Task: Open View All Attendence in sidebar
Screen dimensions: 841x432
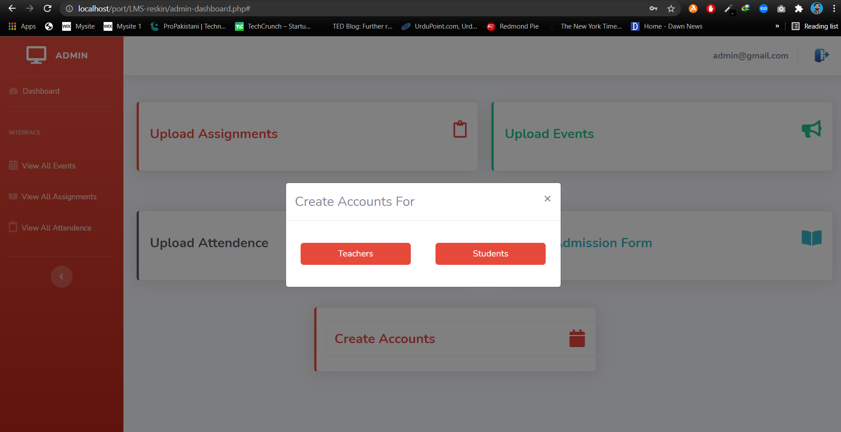Action: click(56, 228)
